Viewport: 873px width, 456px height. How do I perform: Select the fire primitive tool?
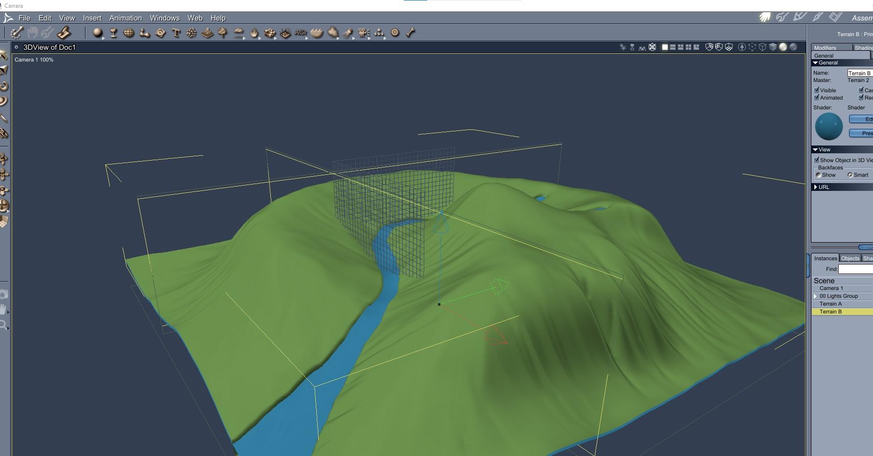point(254,33)
